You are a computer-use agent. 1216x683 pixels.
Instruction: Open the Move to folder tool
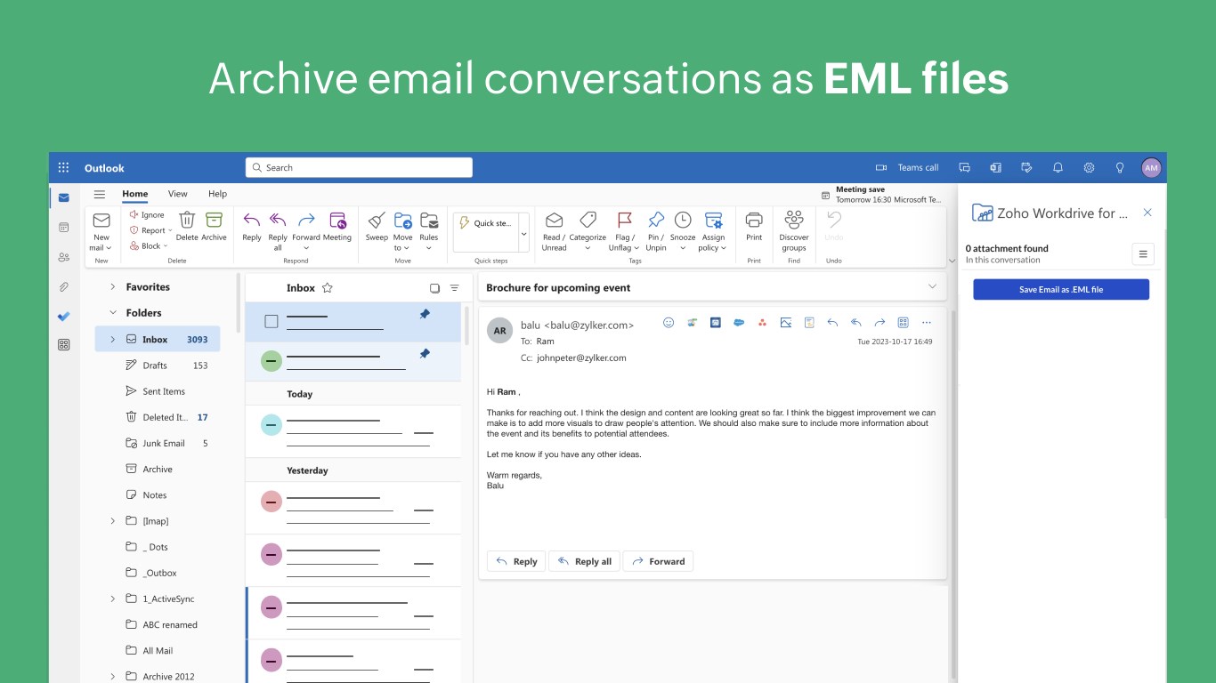[x=403, y=231]
